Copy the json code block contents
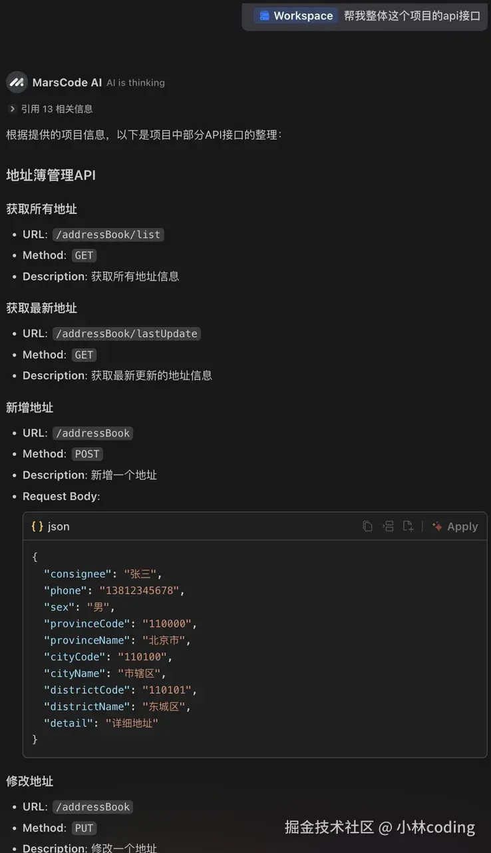Image resolution: width=491 pixels, height=853 pixels. pos(368,526)
